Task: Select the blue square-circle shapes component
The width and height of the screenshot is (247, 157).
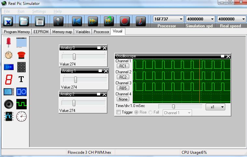Action: click(x=21, y=92)
